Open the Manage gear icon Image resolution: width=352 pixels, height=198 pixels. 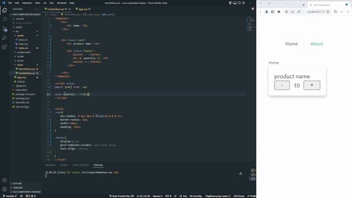(x=4, y=189)
